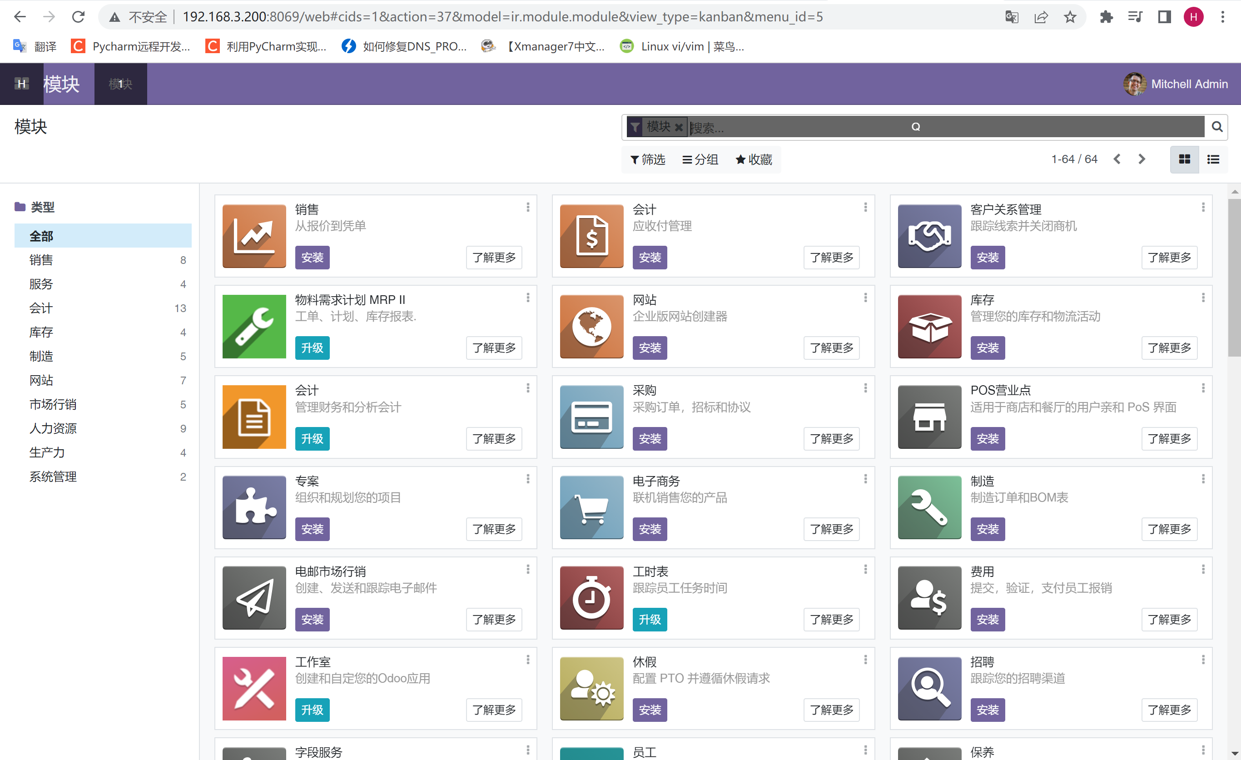
Task: Open the 翻译 bookmark
Action: click(x=35, y=46)
